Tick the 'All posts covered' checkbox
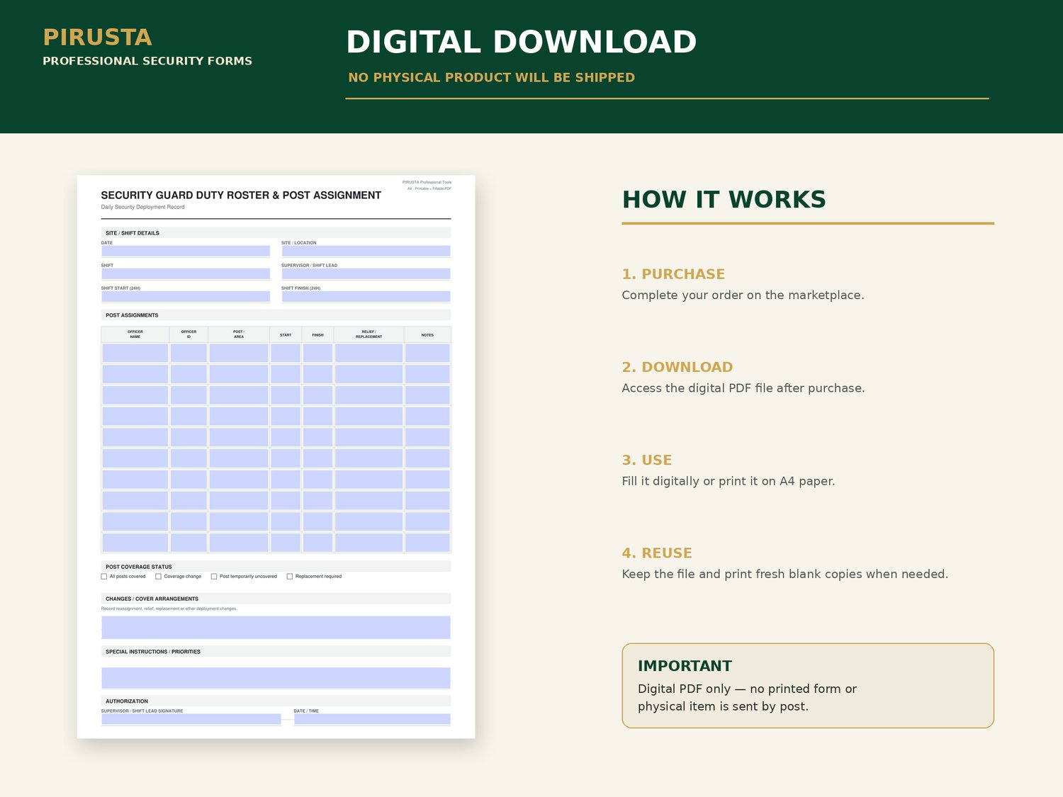The height and width of the screenshot is (797, 1063). [104, 577]
